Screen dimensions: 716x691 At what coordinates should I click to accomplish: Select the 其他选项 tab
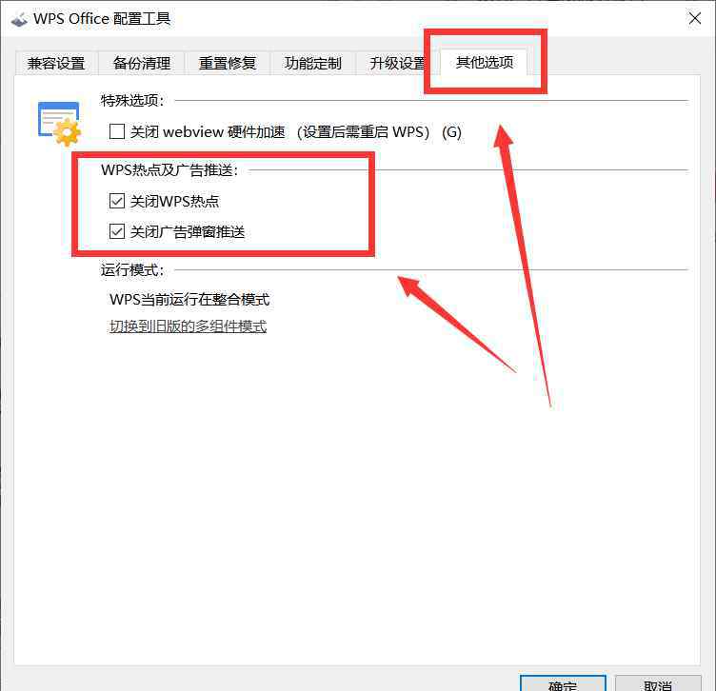pos(485,62)
